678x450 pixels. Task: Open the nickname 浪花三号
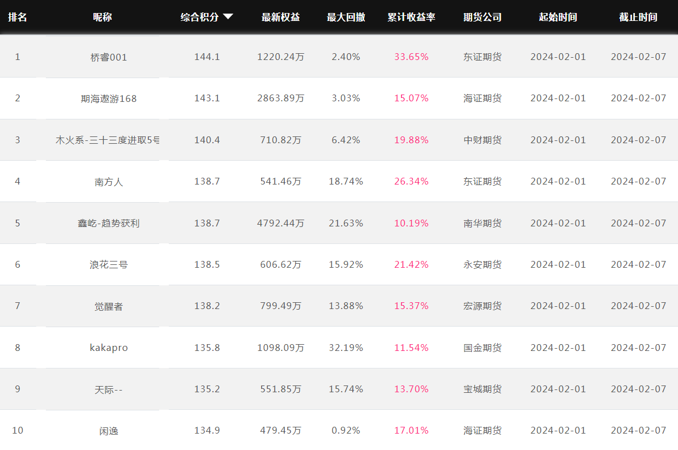(109, 264)
